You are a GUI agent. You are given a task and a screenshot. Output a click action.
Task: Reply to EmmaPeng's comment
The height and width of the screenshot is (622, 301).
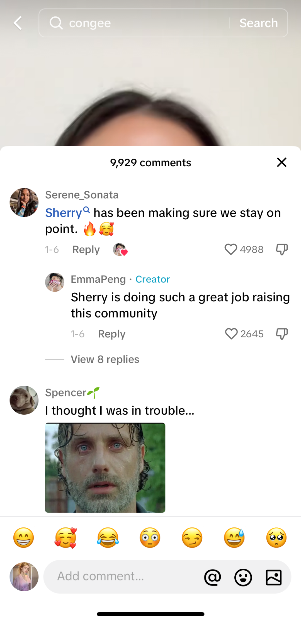111,334
